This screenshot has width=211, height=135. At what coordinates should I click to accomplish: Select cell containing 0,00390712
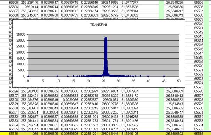pyautogui.click(x=69, y=11)
